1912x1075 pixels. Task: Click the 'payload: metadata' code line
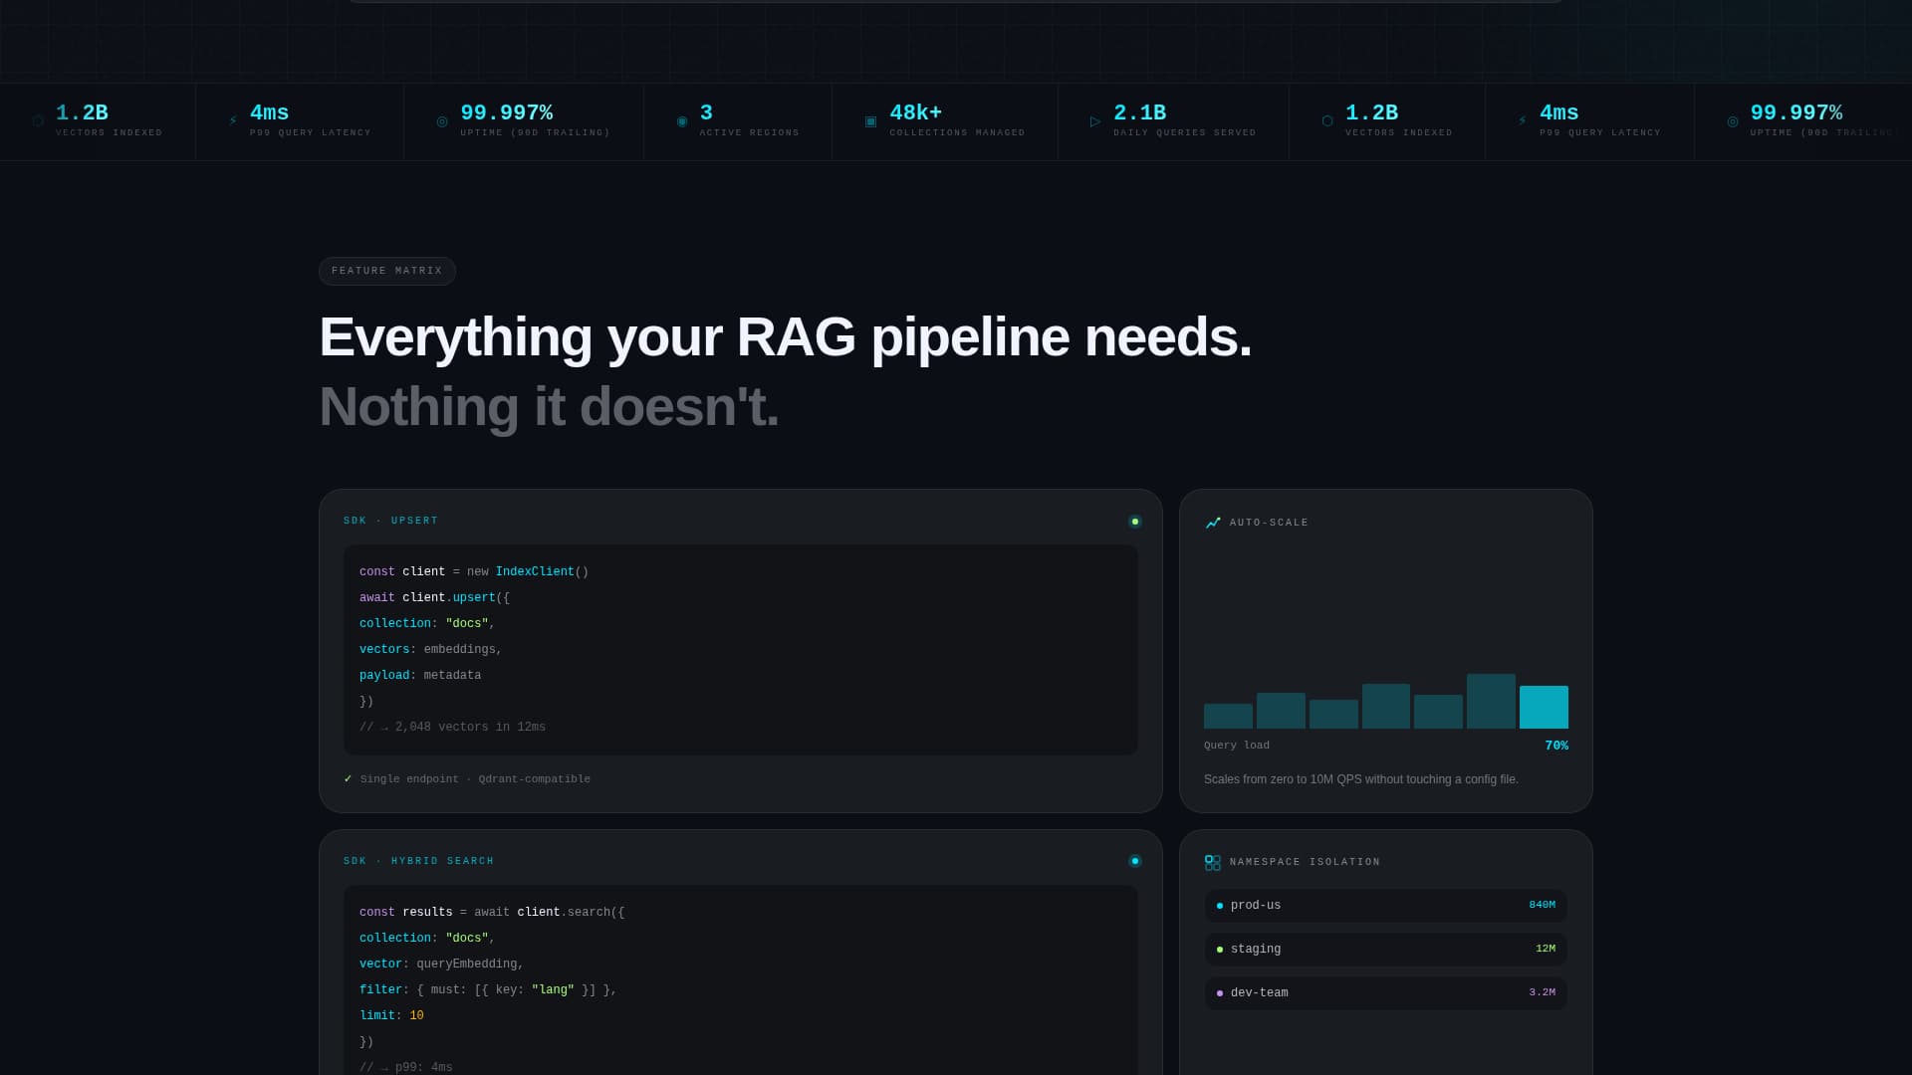tap(420, 675)
